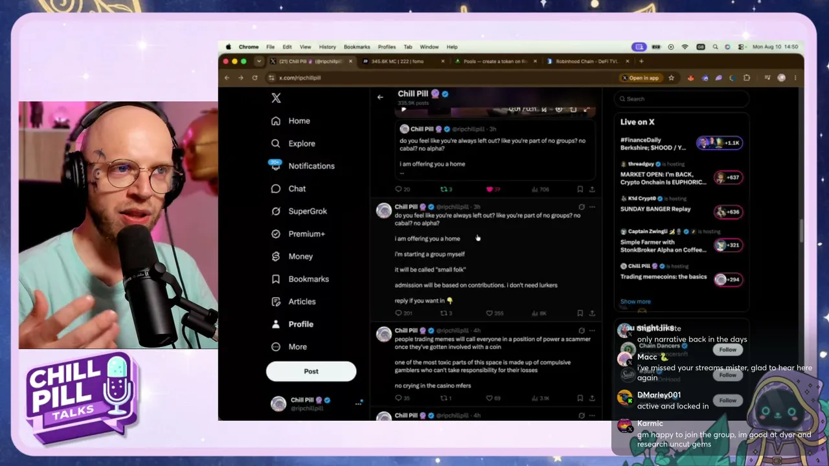Open the Apple menu

coord(228,47)
